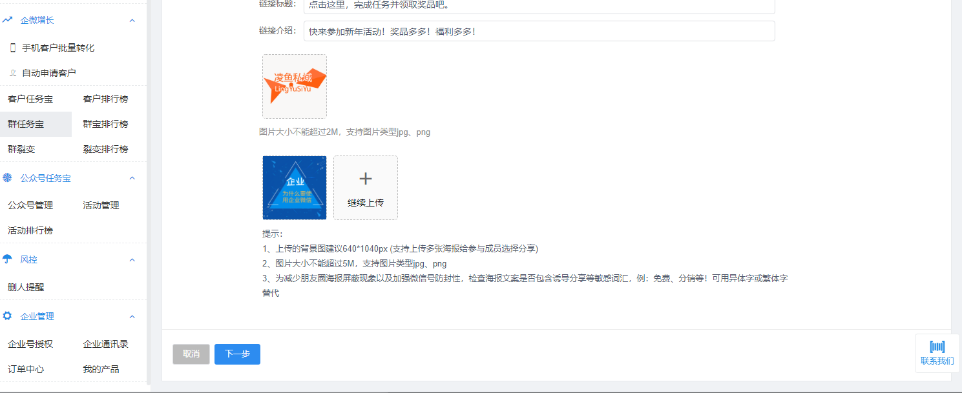The image size is (962, 393).
Task: Go to 删人提醒 in sidebar
Action: coord(26,287)
